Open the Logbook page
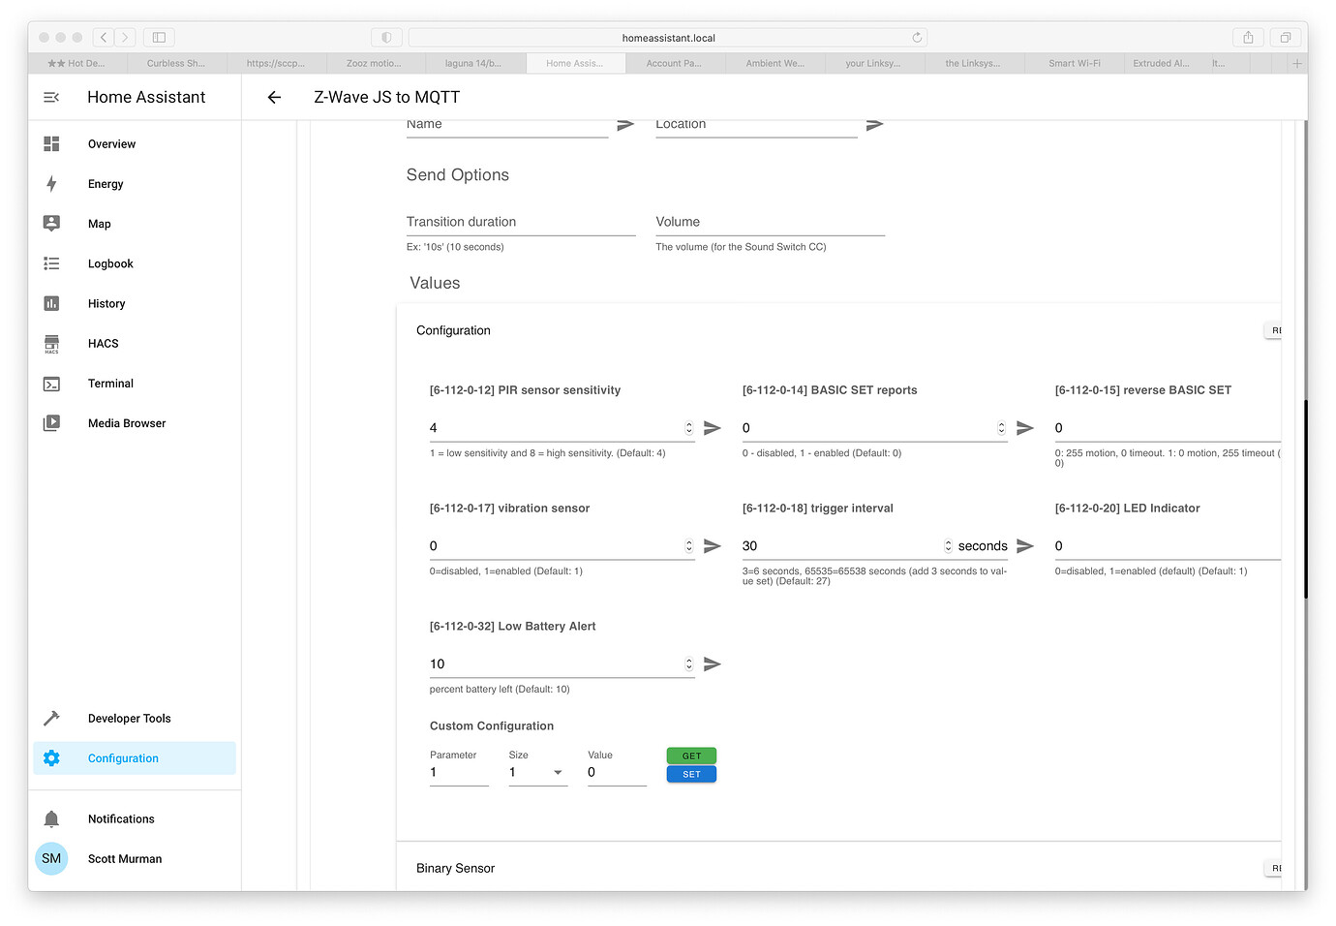Screen dimensions: 1336x926 pyautogui.click(x=135, y=263)
